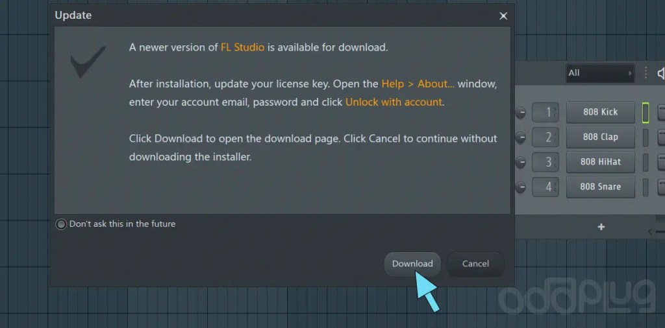
Task: Adjust the 808 Snare volume knob
Action: pos(520,187)
